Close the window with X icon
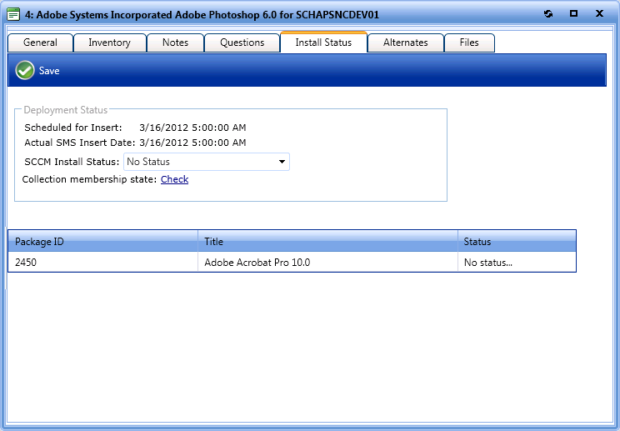The image size is (620, 431). pyautogui.click(x=599, y=13)
